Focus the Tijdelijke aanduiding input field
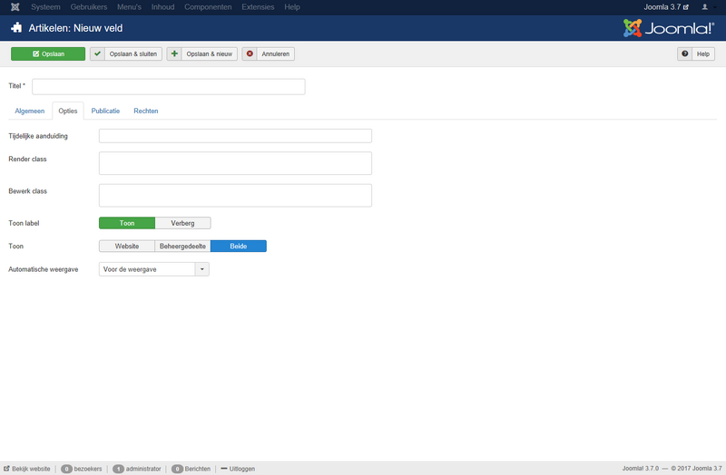 coord(235,136)
